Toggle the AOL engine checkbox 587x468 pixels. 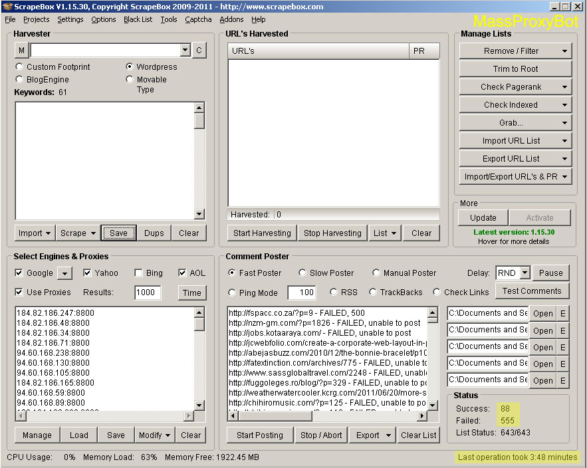pos(182,273)
